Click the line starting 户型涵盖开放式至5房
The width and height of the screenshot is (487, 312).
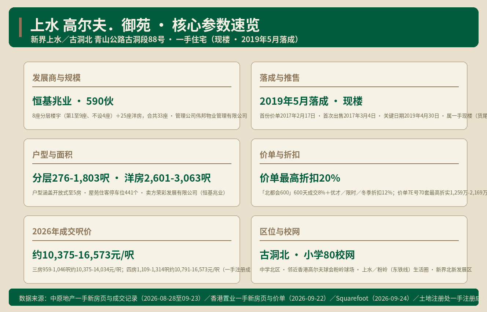point(129,193)
